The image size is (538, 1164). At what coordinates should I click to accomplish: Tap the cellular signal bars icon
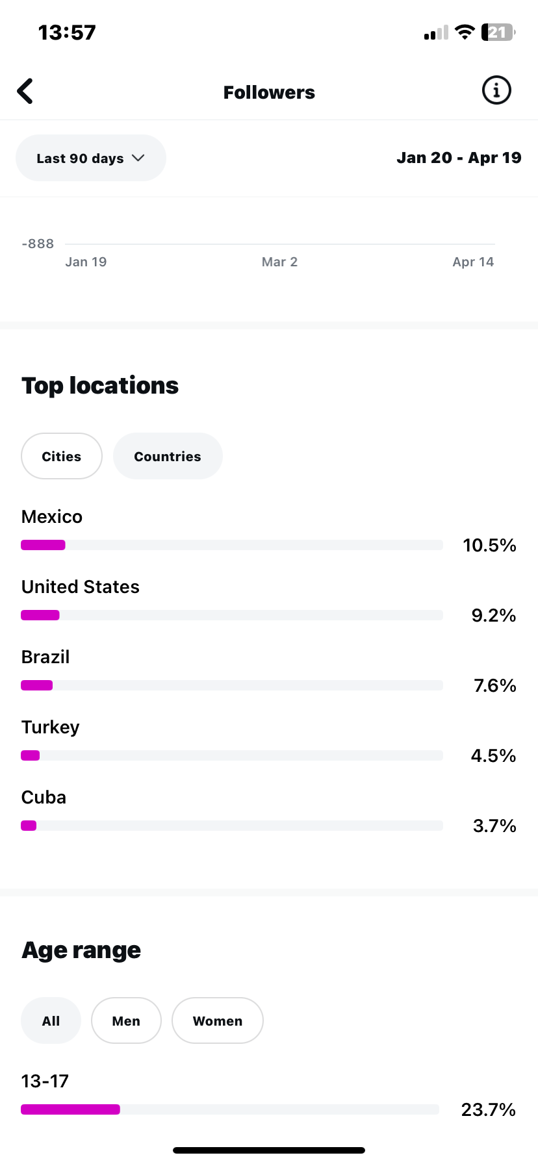point(436,32)
